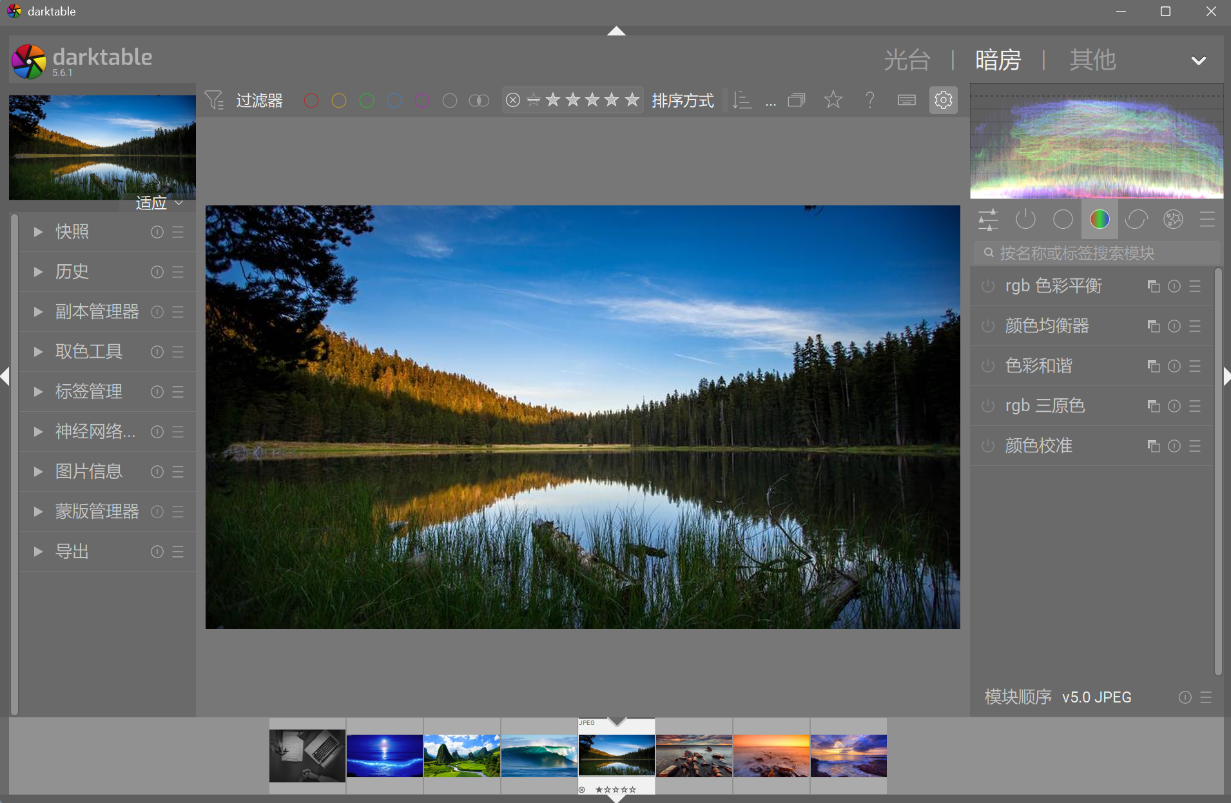Select the orange sunset filmstrip thumbnail
This screenshot has width=1231, height=803.
click(x=771, y=755)
